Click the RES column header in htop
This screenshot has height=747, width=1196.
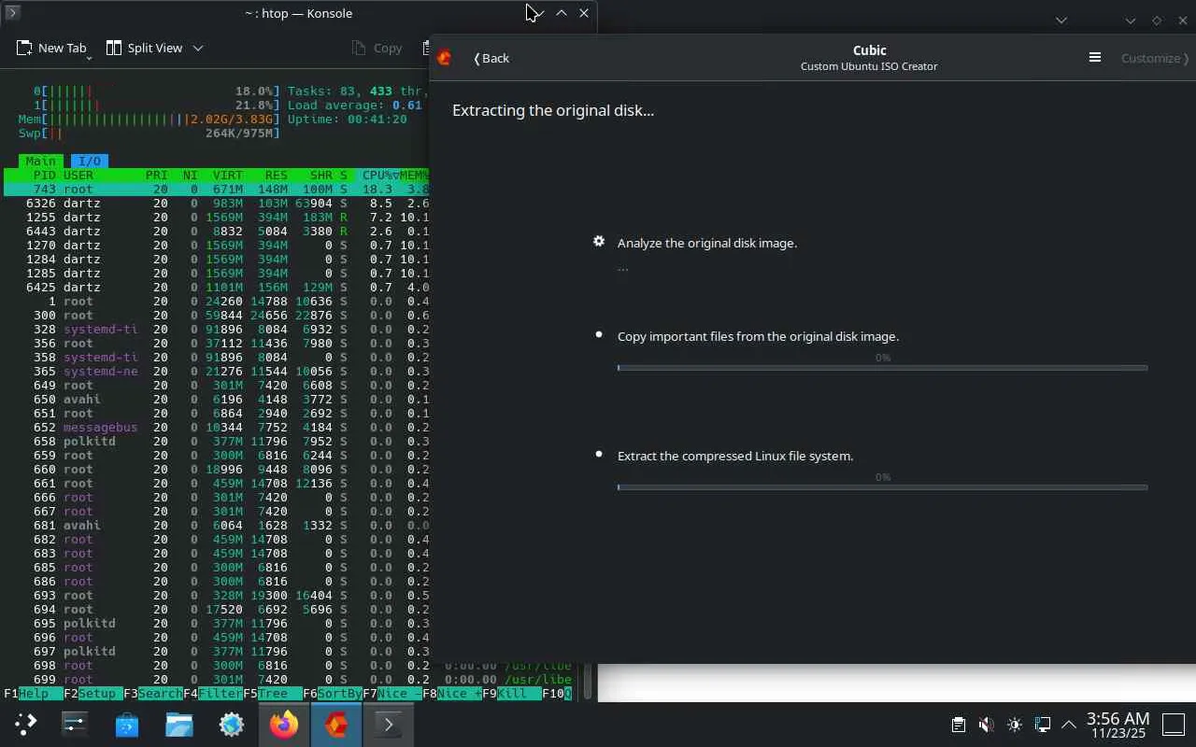(x=277, y=175)
